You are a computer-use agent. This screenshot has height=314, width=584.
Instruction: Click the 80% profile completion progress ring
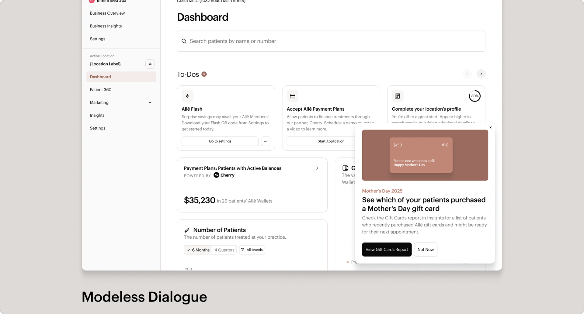coord(474,96)
